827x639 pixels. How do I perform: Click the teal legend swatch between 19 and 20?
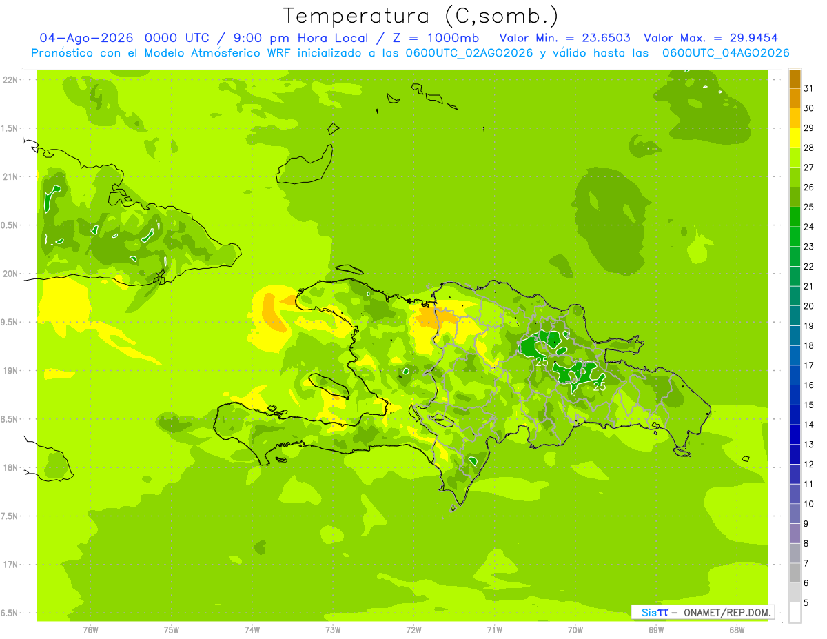pyautogui.click(x=795, y=316)
